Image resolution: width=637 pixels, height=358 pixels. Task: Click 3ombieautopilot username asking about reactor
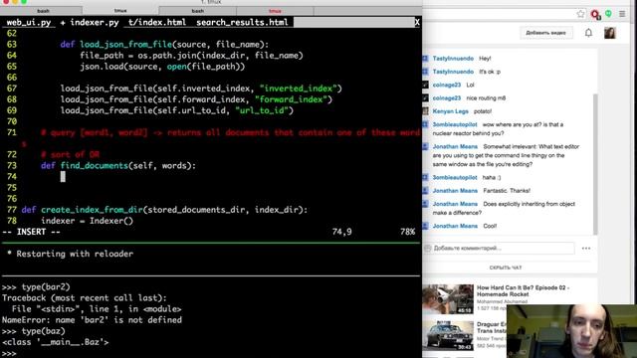click(455, 124)
